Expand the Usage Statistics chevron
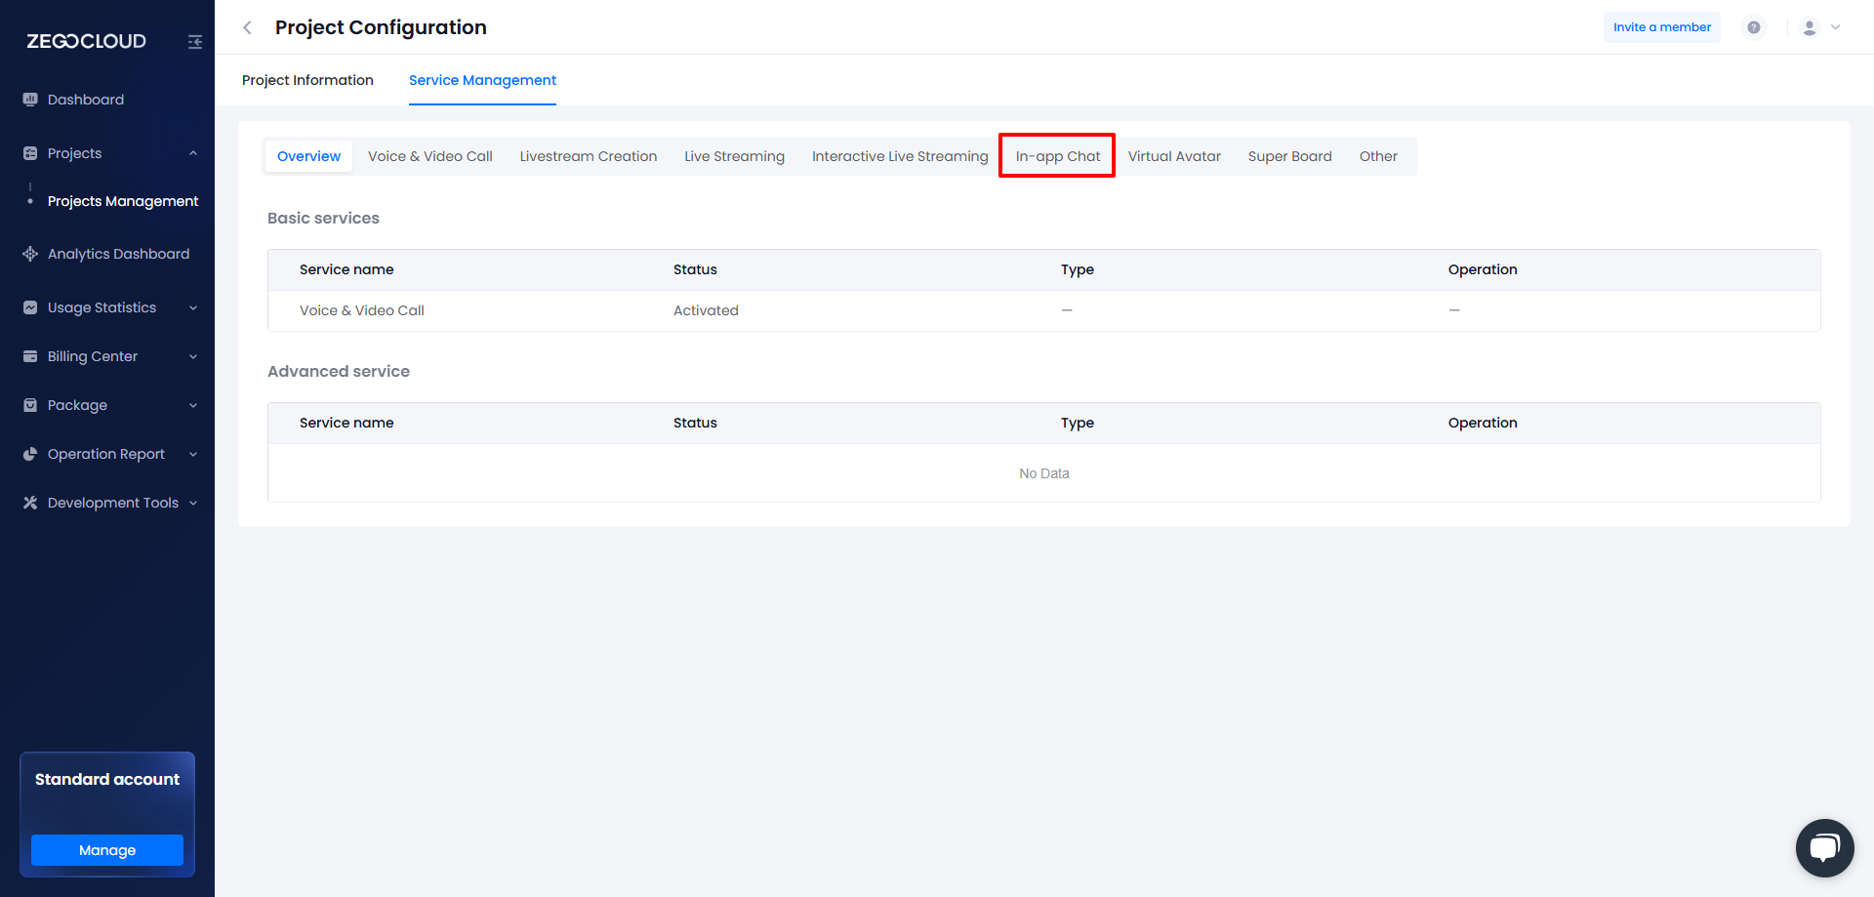Image resolution: width=1874 pixels, height=897 pixels. pos(193,307)
